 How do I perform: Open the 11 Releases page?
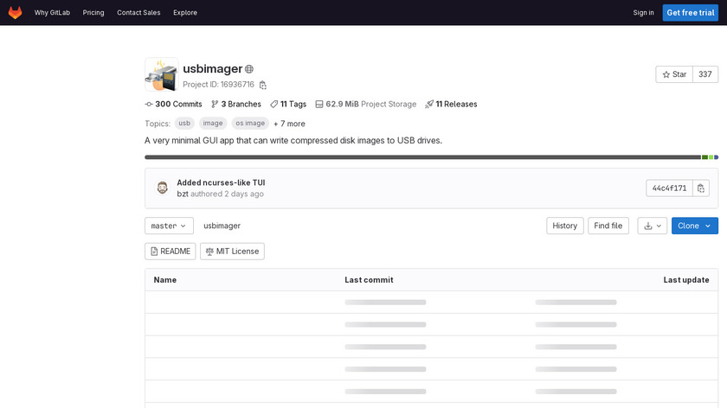451,105
